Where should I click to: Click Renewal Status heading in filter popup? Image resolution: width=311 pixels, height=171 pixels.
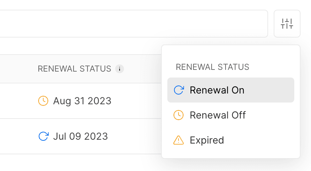[212, 67]
